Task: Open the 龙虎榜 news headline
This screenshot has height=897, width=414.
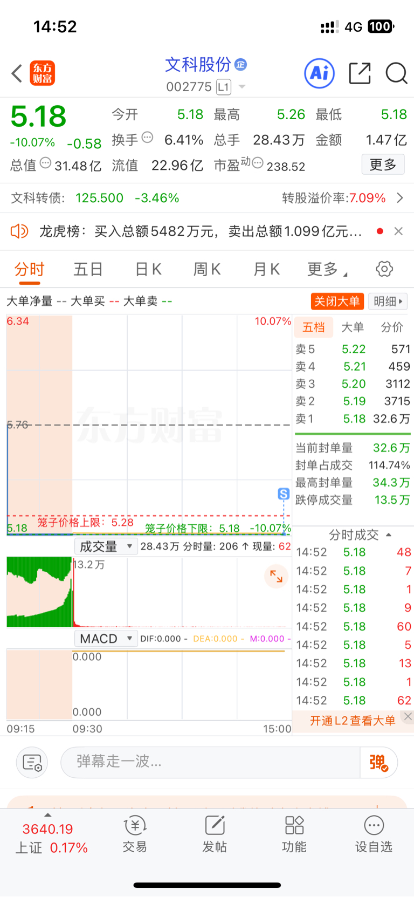Action: pos(200,231)
